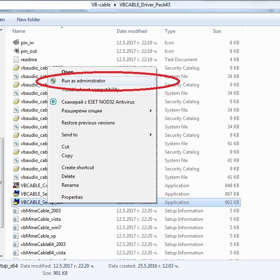Viewport: 280px width, 280px height.
Task: Select the readme text document icon
Action: pos(16,59)
